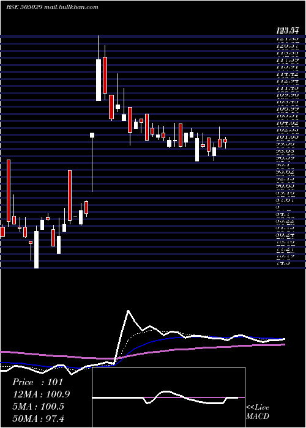Click the BSE 505029 chart title
The width and height of the screenshot is (306, 428).
24,7
